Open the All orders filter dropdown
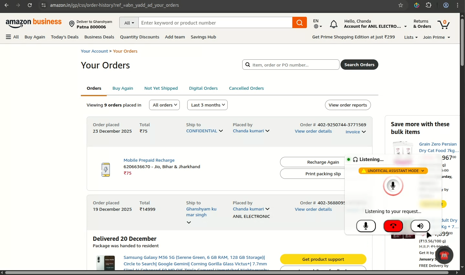 click(165, 105)
